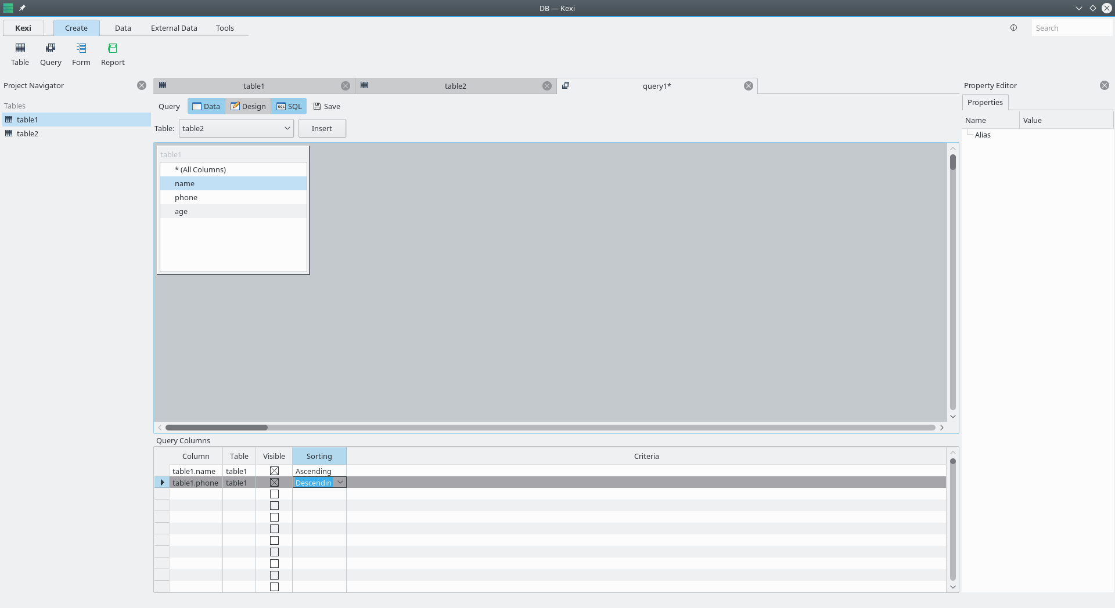The width and height of the screenshot is (1115, 608).
Task: Switch query to Data view
Action: 206,106
